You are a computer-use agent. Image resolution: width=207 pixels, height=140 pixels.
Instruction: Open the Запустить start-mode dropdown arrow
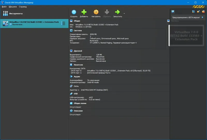[124, 13]
